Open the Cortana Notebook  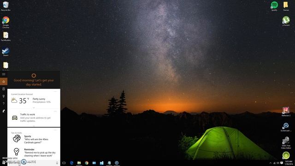tap(4, 89)
